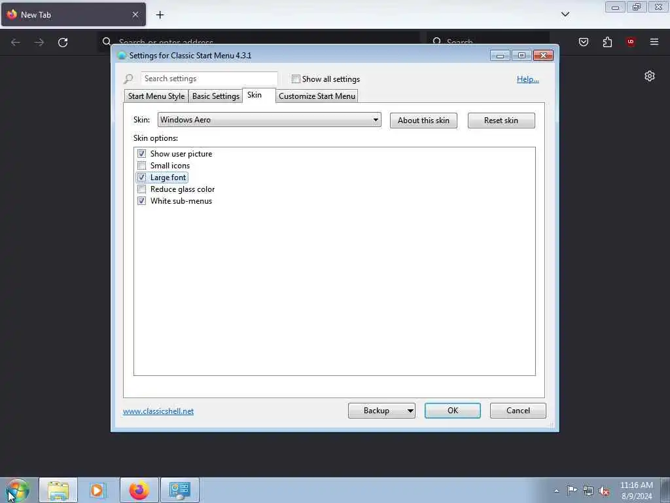Switch to Basic Settings tab

coord(215,96)
